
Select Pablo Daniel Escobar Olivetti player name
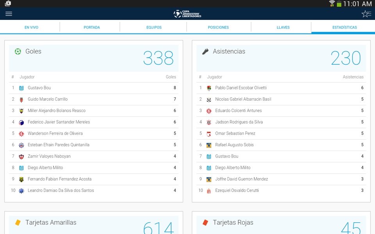(241, 88)
